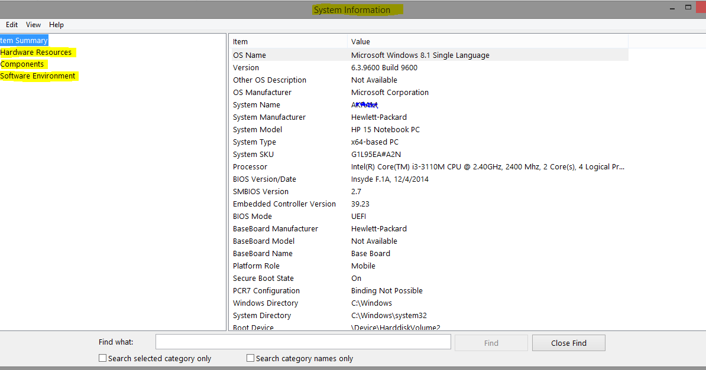The image size is (706, 370).
Task: Click the value G1L95EA#A2N
Action: [376, 154]
